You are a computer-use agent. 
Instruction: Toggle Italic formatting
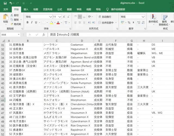point(32,23)
